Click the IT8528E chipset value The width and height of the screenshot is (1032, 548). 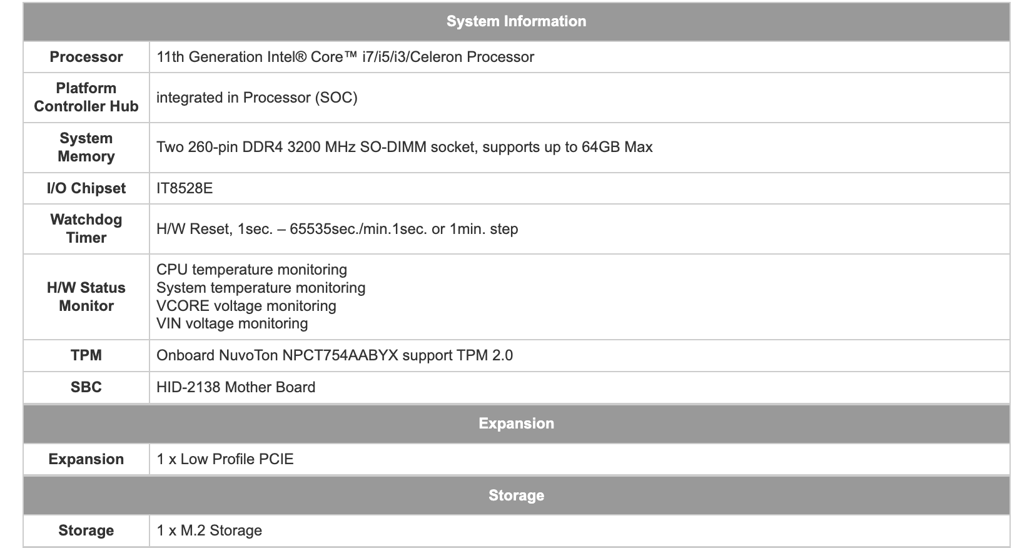coord(185,188)
